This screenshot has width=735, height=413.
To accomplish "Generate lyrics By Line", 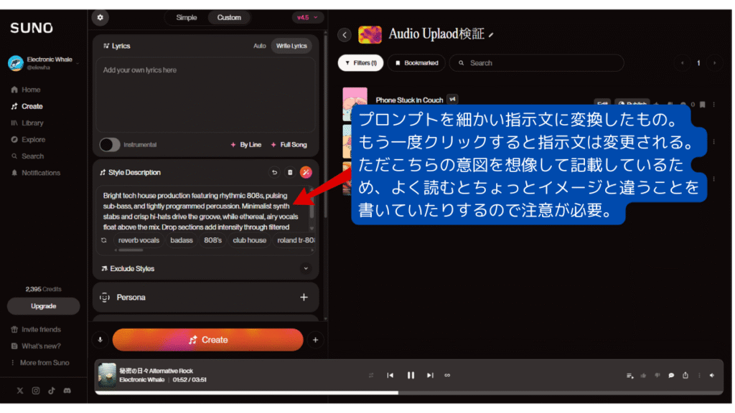I will [246, 145].
